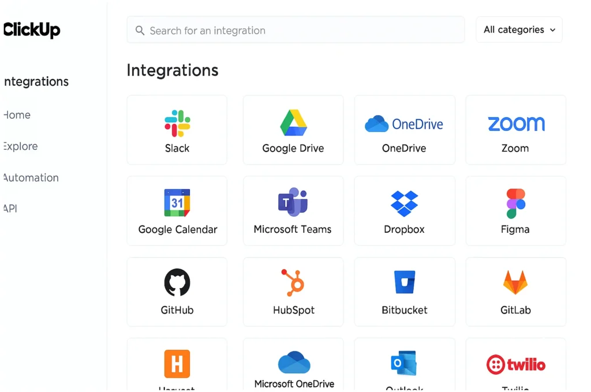This screenshot has width=591, height=392.
Task: Open Explore in the sidebar
Action: point(21,146)
